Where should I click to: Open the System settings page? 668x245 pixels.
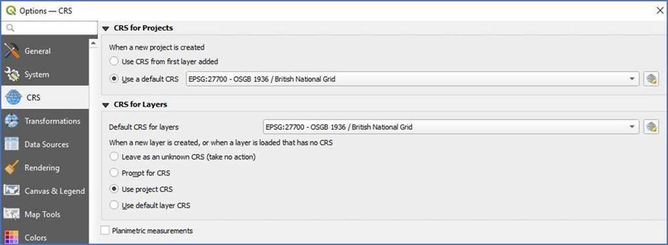45,75
